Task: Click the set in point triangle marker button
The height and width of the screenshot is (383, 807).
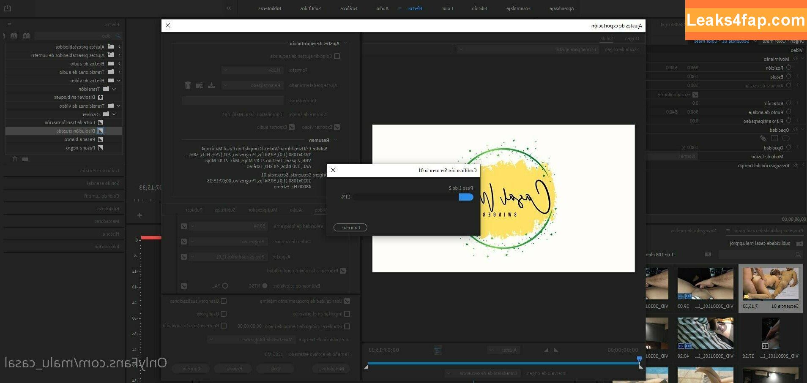Action: [x=556, y=350]
